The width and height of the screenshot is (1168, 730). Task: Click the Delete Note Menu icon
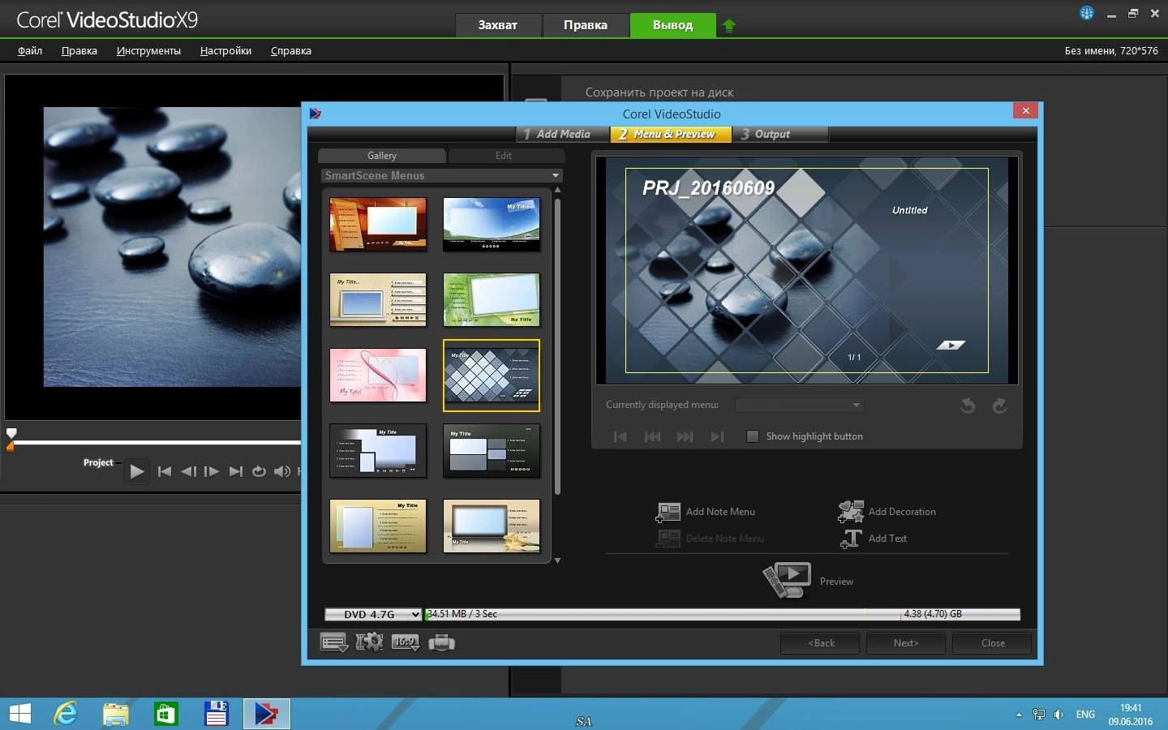tap(668, 539)
